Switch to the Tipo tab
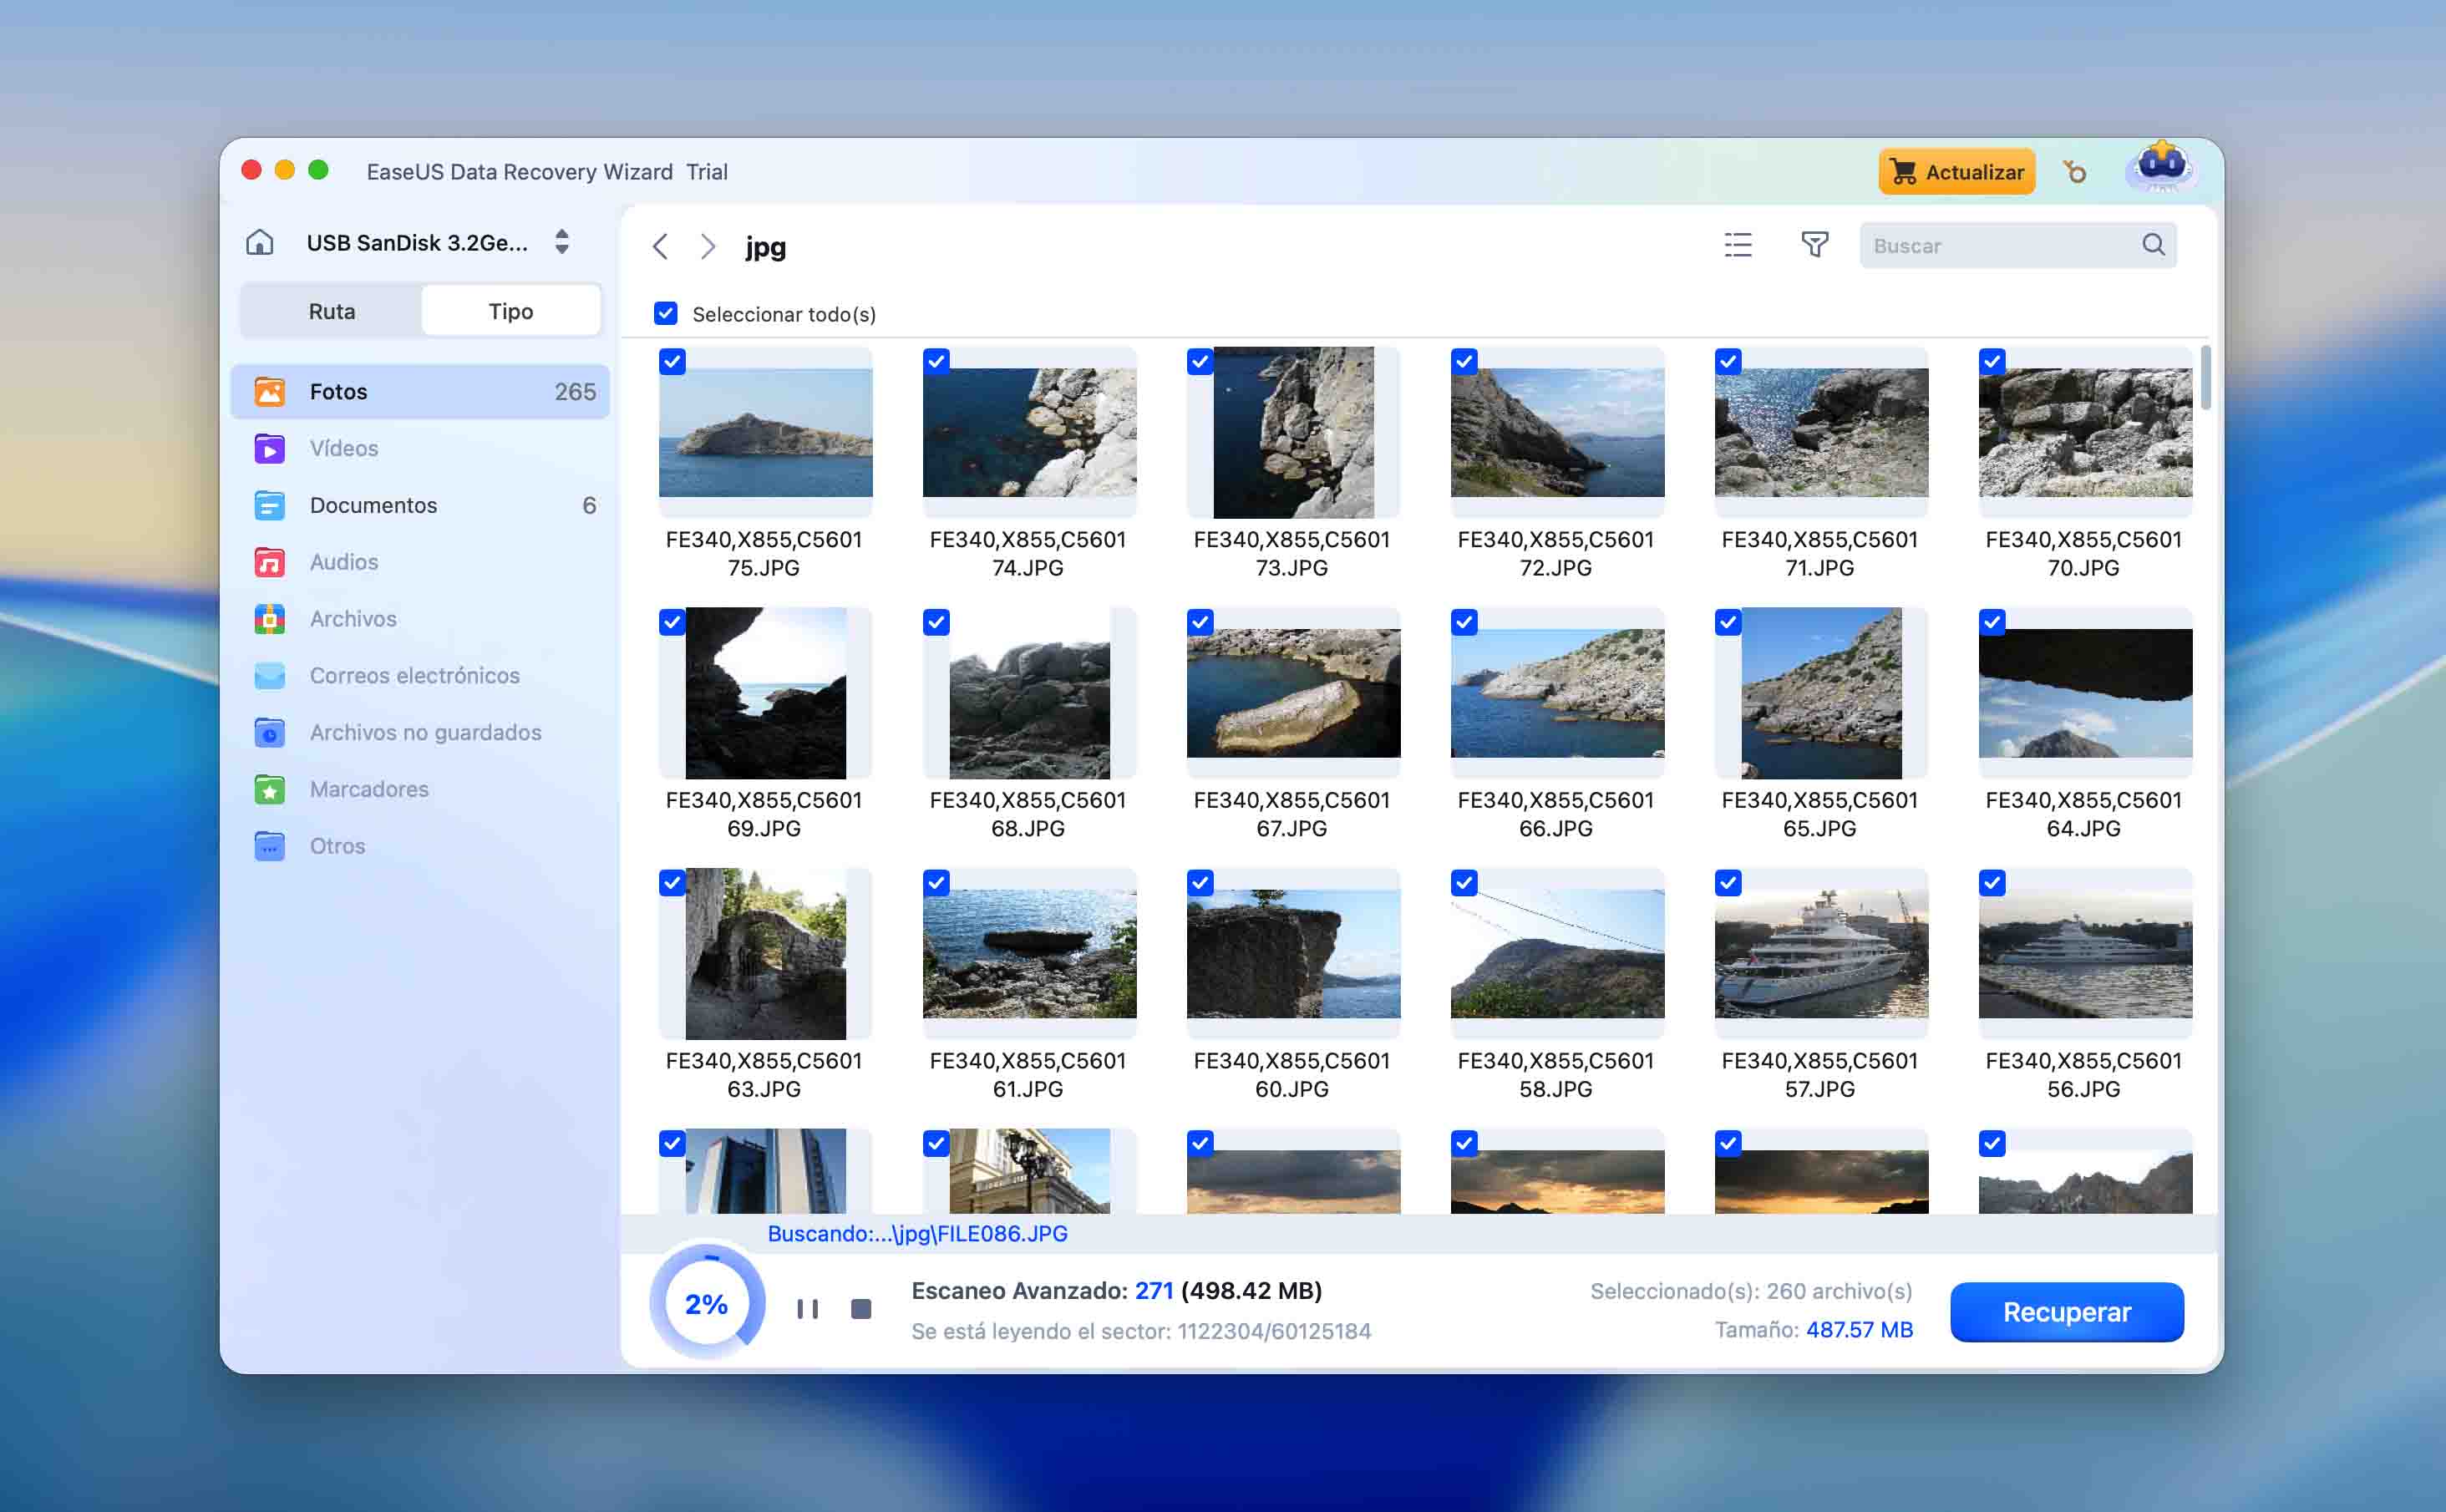Viewport: 2446px width, 1512px height. (510, 311)
